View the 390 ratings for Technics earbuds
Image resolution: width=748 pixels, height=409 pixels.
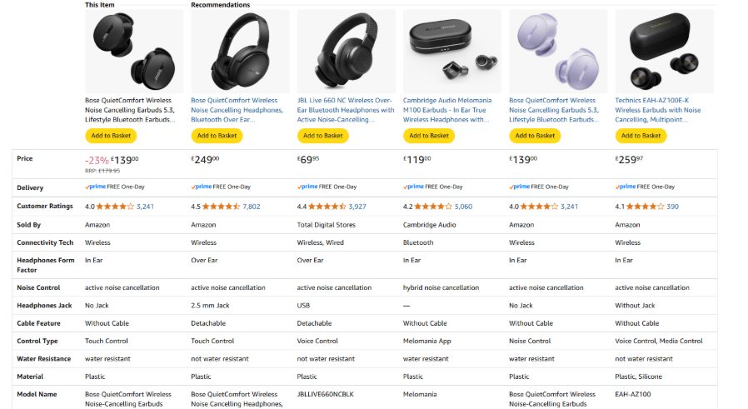coord(672,206)
